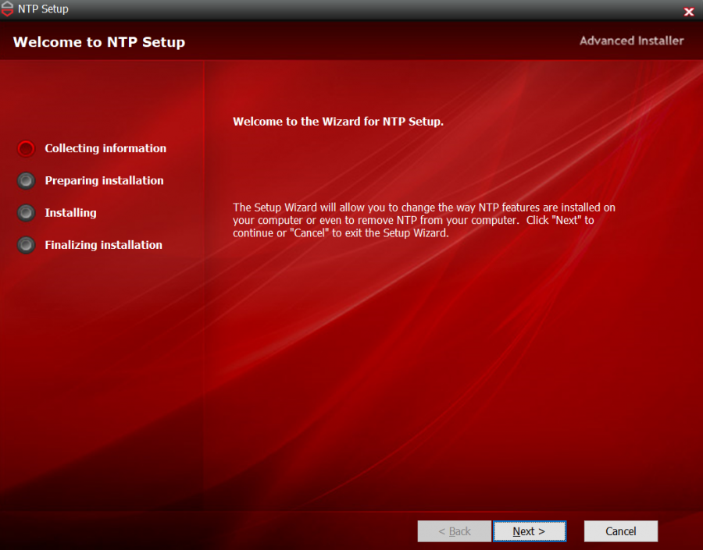Select the Collecting information step indicator circle

coord(25,148)
